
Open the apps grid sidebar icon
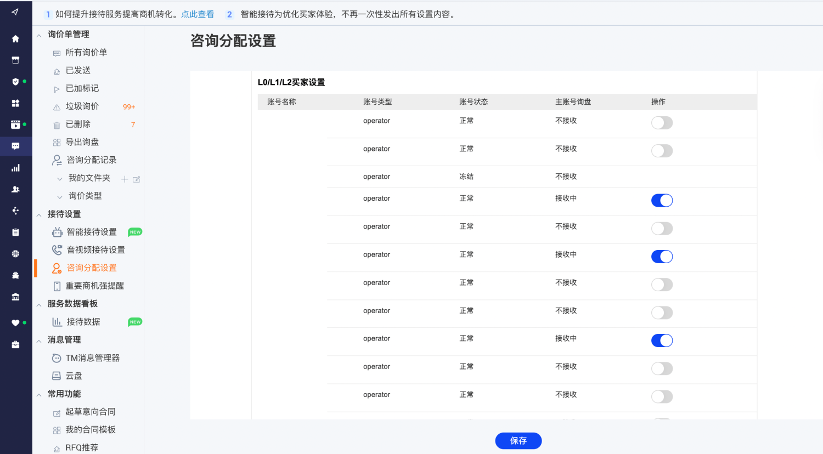15,103
